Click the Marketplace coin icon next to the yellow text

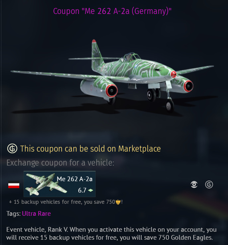coord(12,149)
